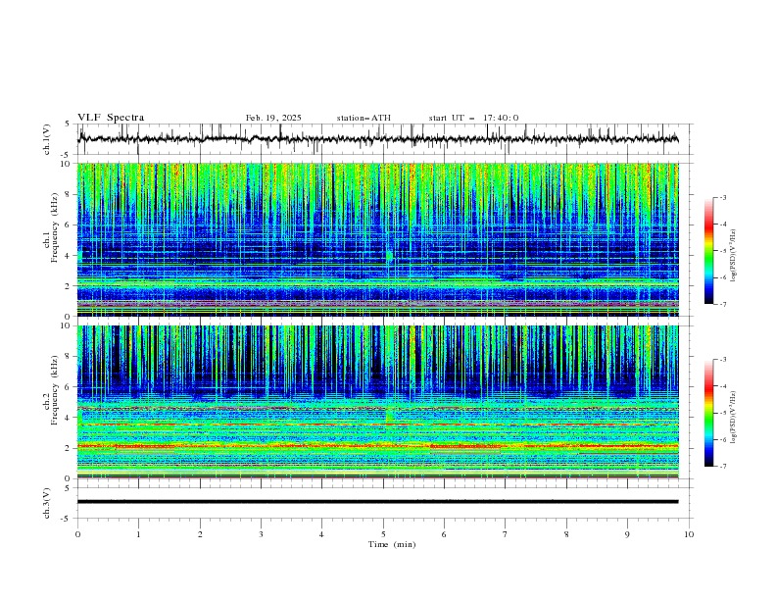Click time axis tick label "10"

point(689,534)
